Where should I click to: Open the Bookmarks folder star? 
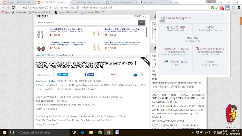pyautogui.click(x=19, y=12)
